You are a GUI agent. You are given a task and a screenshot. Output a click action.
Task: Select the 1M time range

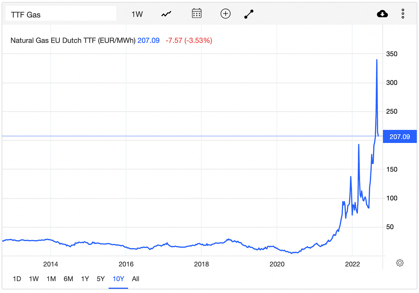point(51,279)
